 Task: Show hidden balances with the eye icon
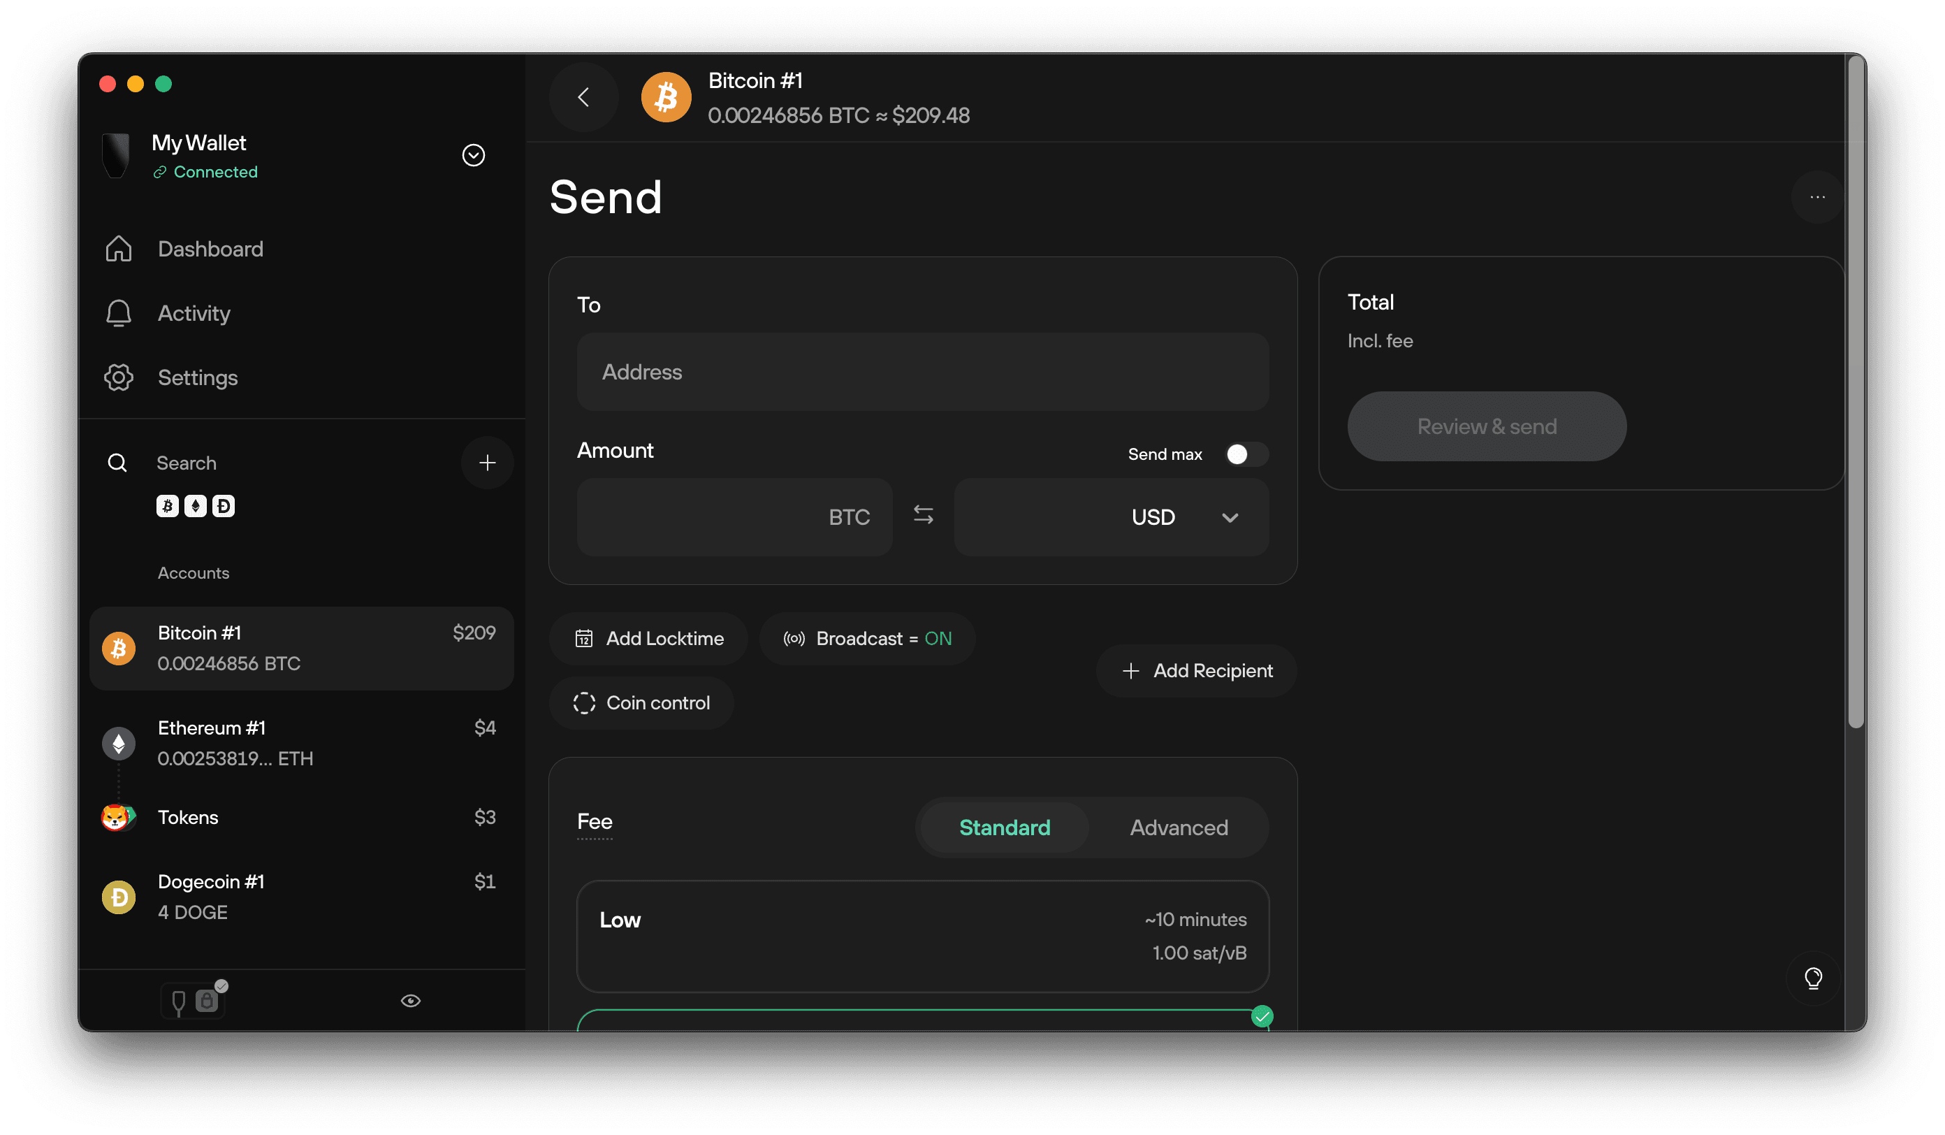[x=411, y=1000]
